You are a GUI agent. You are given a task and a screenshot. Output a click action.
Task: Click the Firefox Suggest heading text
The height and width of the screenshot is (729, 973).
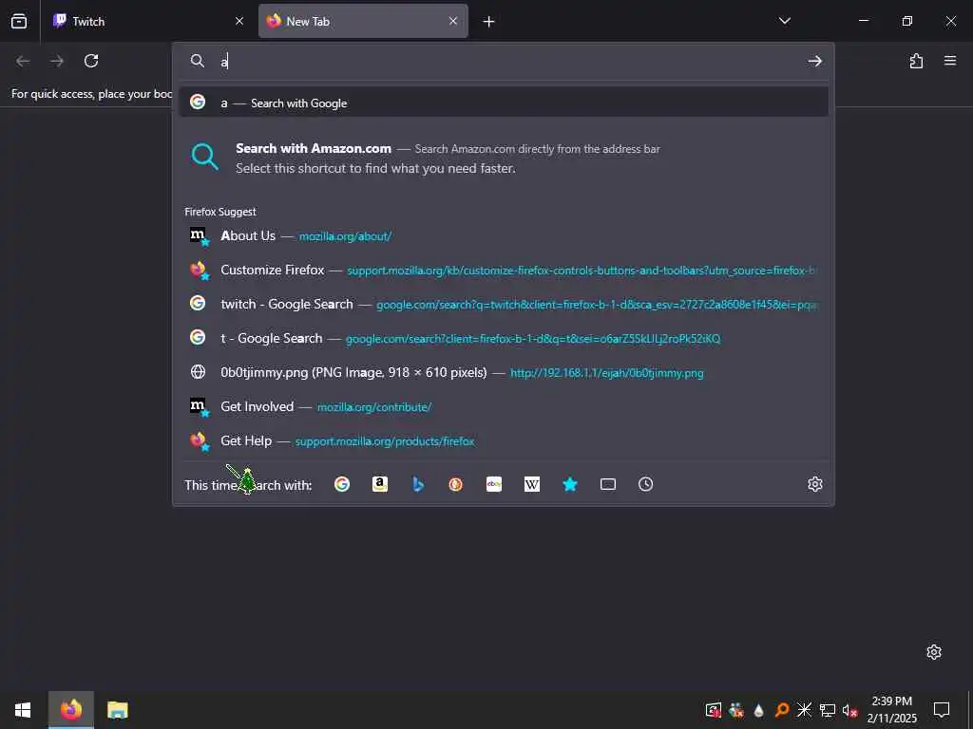(x=220, y=212)
